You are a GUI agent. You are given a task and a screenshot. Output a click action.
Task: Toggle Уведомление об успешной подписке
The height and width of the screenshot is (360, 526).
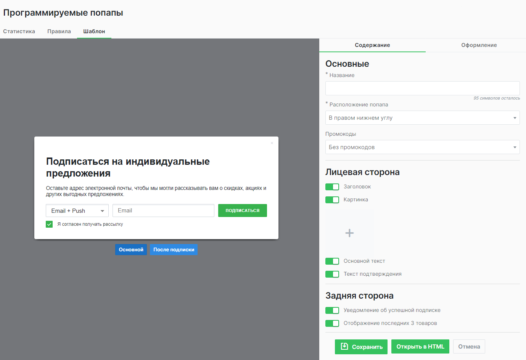coord(332,310)
